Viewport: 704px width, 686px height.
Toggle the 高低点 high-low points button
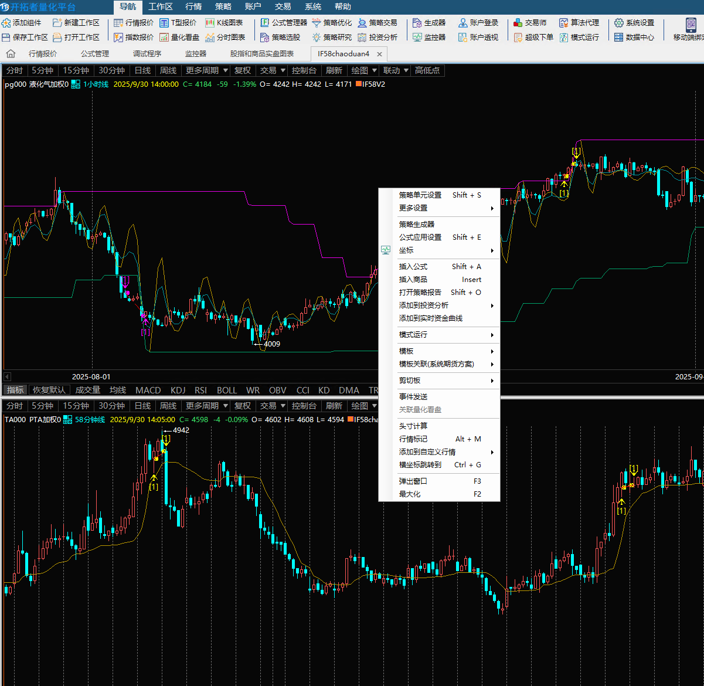click(x=427, y=70)
